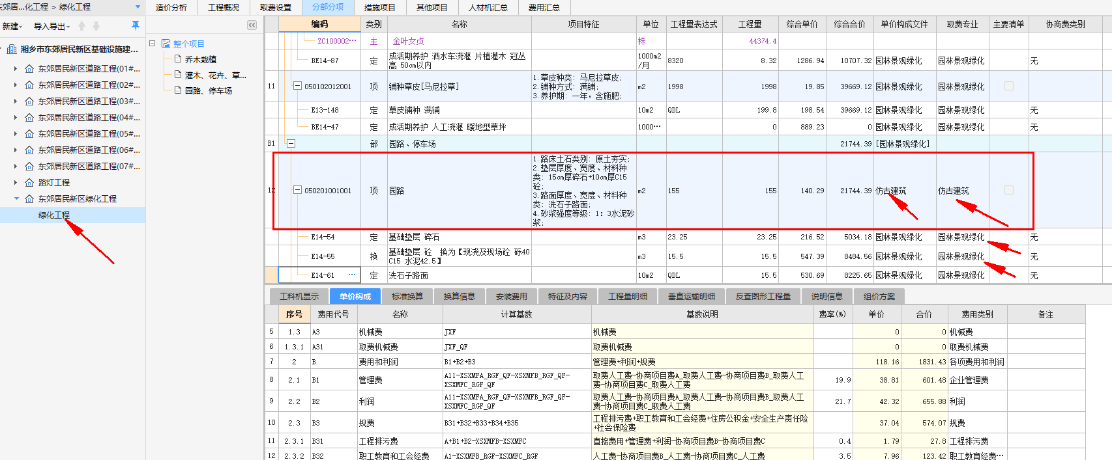Move selected project up with up arrow
This screenshot has width=1112, height=460.
(81, 26)
